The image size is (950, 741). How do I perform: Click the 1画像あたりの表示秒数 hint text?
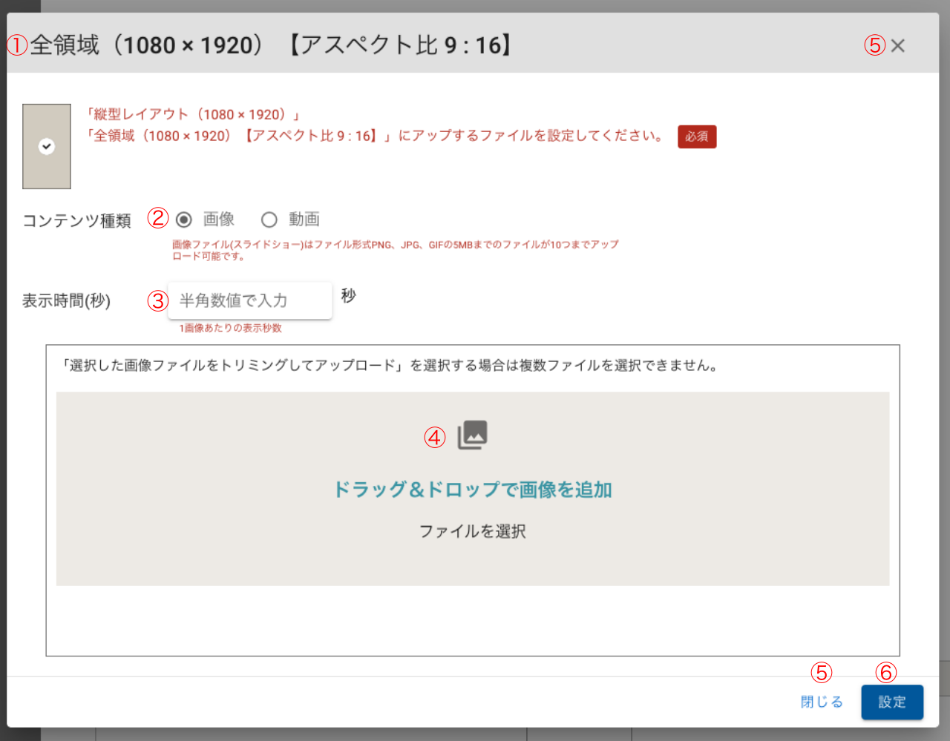click(230, 328)
